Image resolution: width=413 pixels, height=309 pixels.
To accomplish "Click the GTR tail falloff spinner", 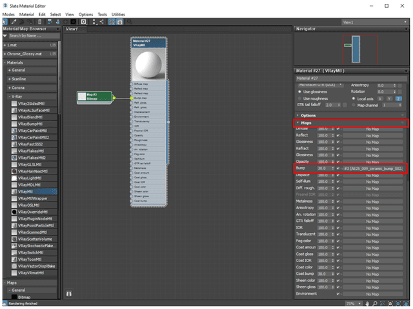I will coord(339,105).
